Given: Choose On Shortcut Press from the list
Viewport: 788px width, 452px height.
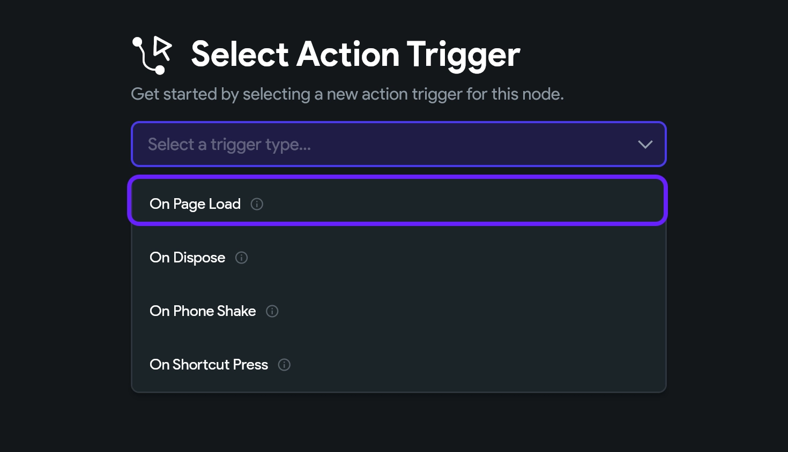Looking at the screenshot, I should pyautogui.click(x=209, y=365).
